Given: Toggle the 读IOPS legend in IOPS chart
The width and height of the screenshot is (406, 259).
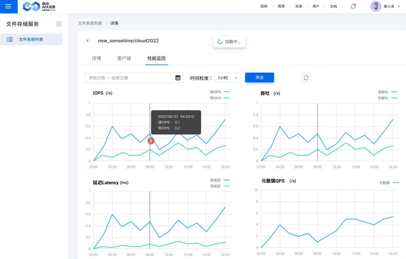Looking at the screenshot, I should tap(216, 92).
